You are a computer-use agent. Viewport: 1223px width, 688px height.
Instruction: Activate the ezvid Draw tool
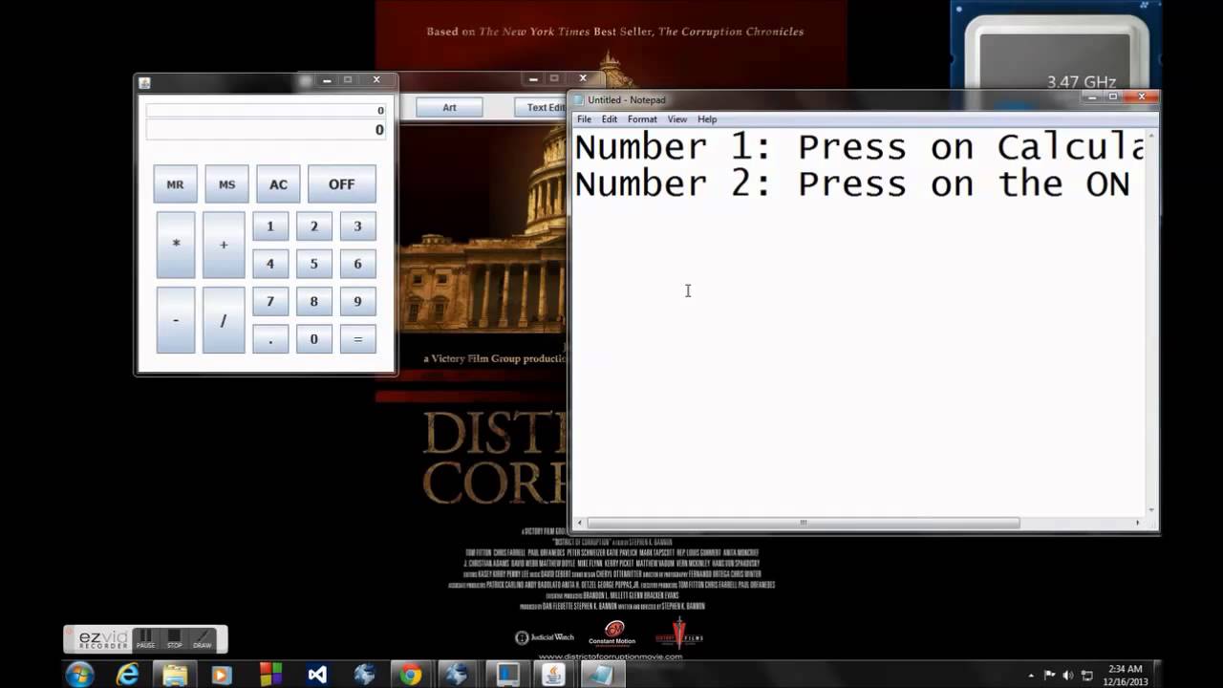(x=203, y=638)
